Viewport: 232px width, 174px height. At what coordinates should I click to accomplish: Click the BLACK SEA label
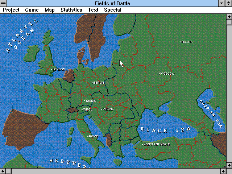[165, 130]
